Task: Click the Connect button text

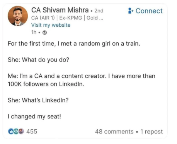Action: pos(149,11)
